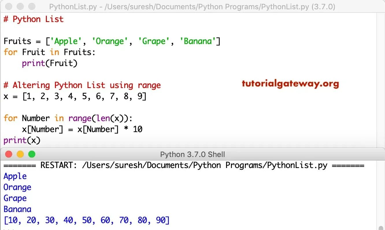Click the 'range' keyword in for loop
The image size is (385, 230).
[80, 118]
